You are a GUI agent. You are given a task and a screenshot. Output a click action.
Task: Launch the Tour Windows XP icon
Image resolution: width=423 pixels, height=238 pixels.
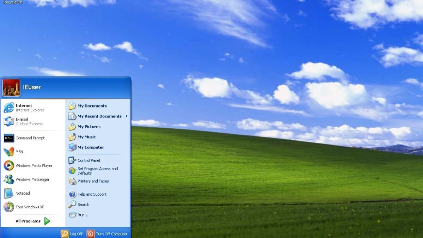tap(9, 207)
